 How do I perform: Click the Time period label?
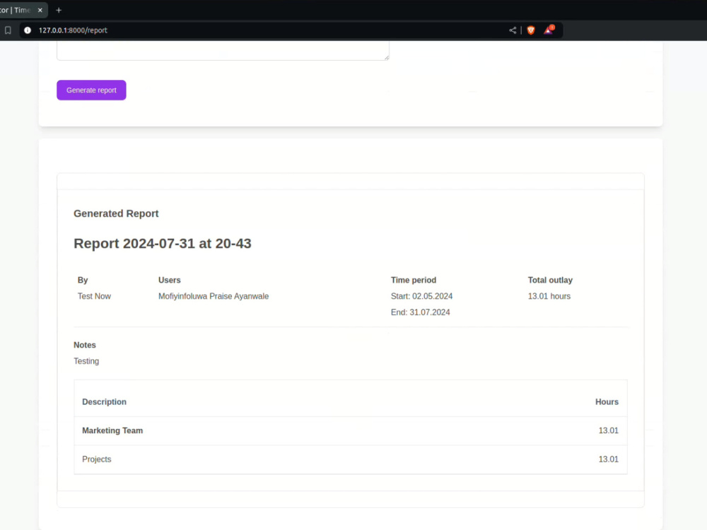click(414, 280)
